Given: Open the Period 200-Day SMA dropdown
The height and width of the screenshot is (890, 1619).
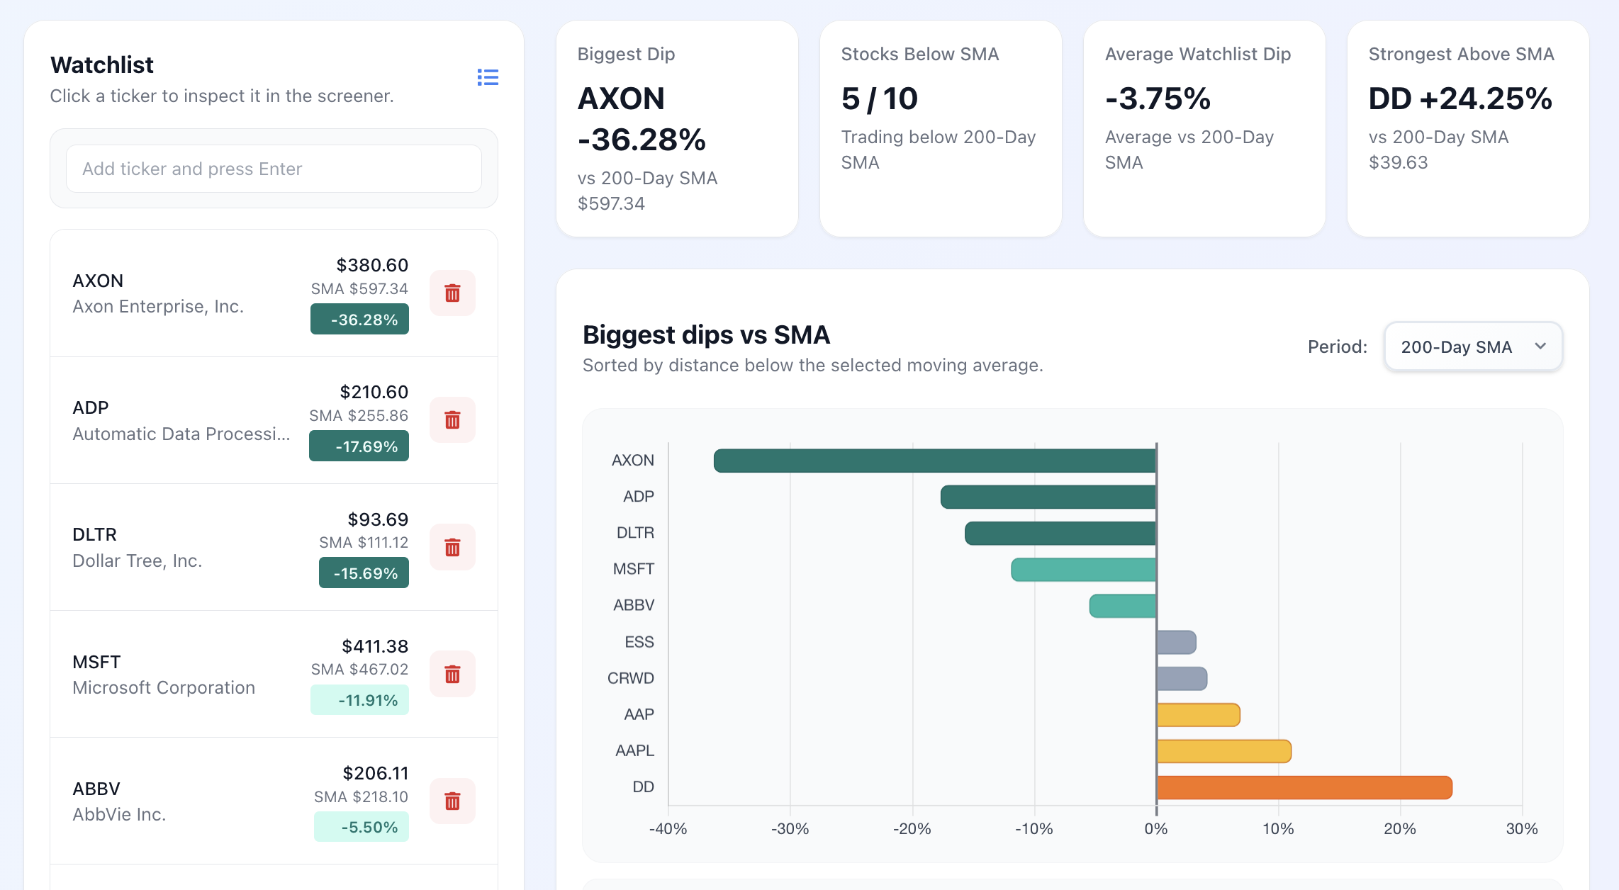Looking at the screenshot, I should click(x=1473, y=347).
